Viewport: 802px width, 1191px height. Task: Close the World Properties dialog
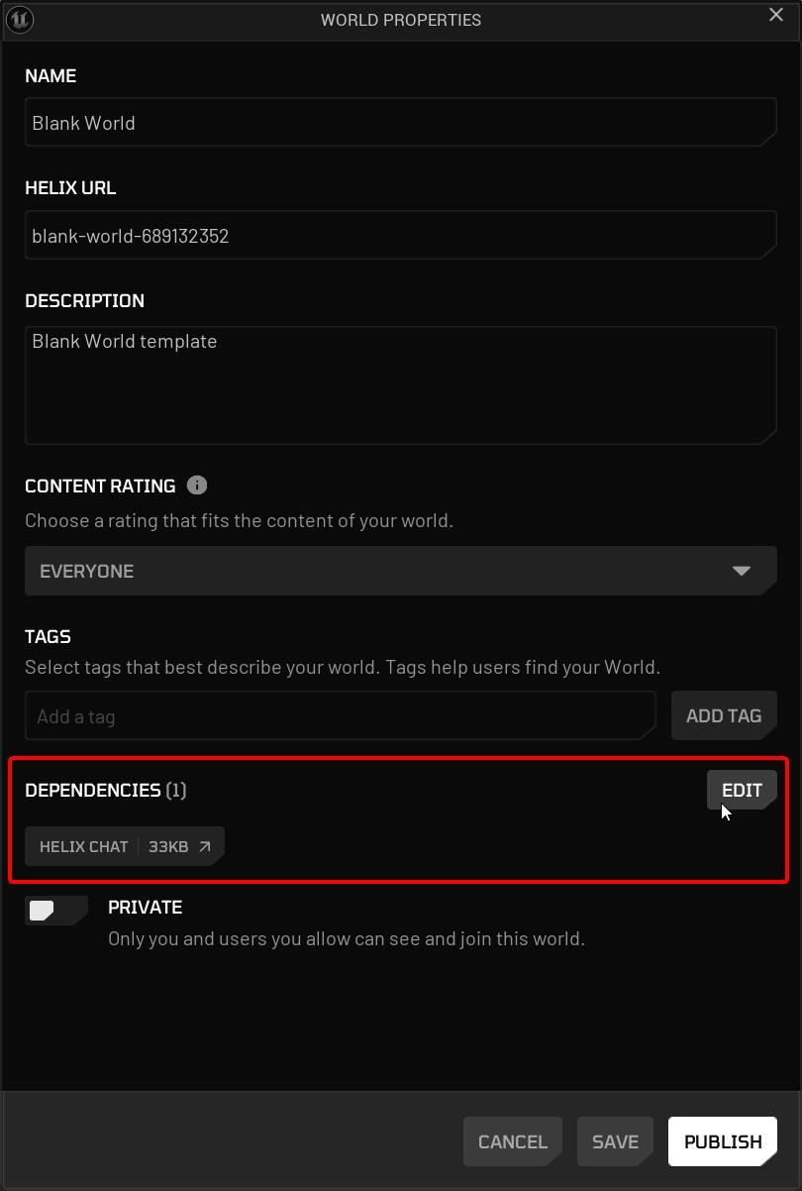coord(776,15)
